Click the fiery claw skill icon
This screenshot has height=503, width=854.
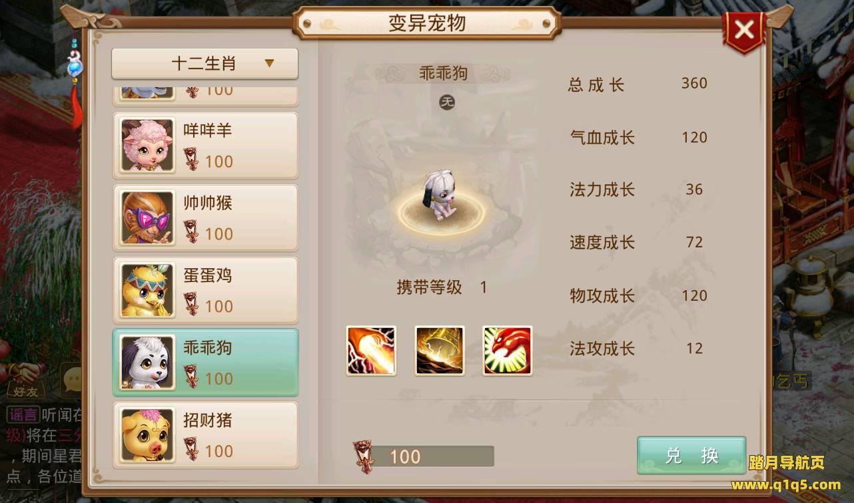371,351
